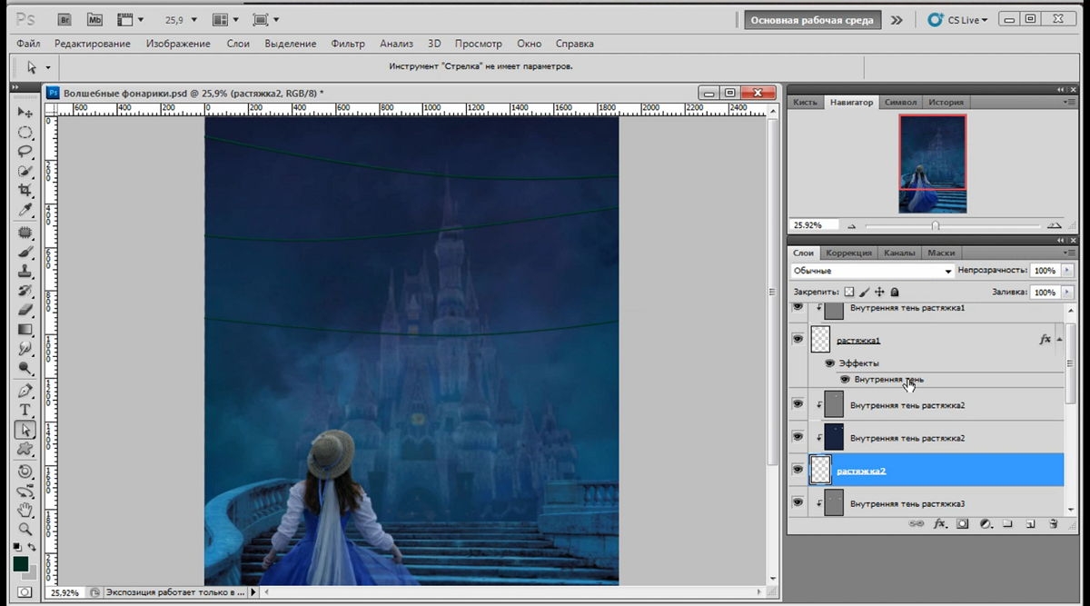Select the History Brush tool

coord(25,291)
